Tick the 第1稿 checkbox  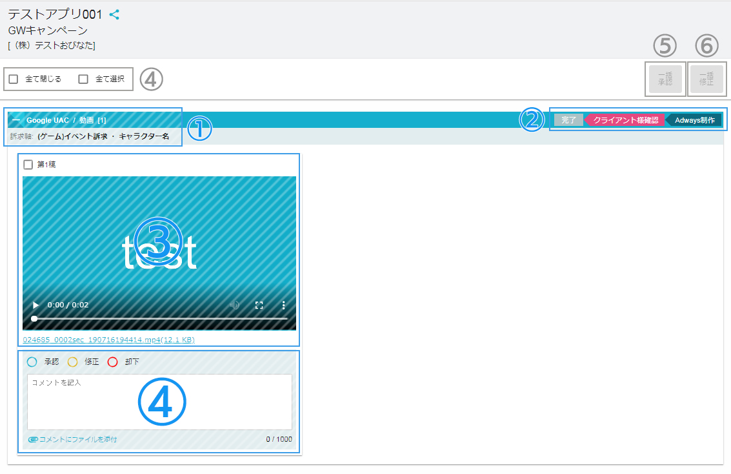click(x=28, y=165)
